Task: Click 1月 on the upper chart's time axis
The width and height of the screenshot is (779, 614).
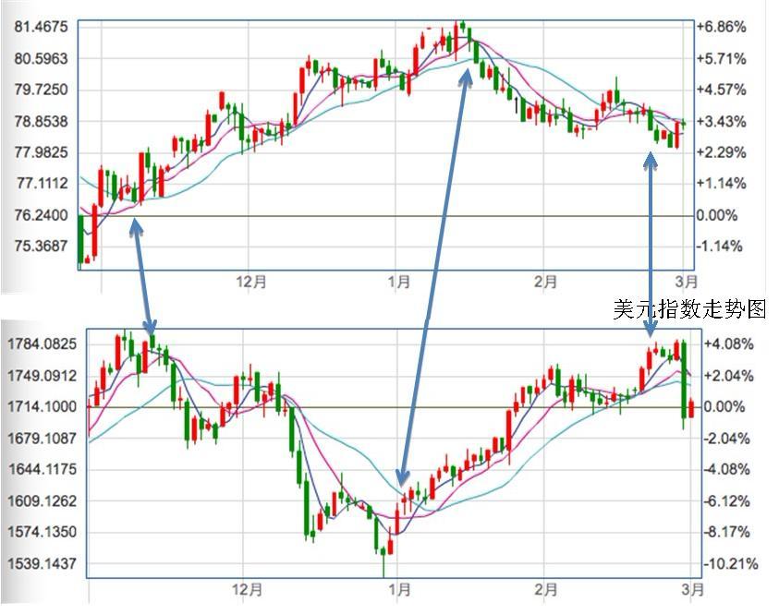Action: (399, 283)
